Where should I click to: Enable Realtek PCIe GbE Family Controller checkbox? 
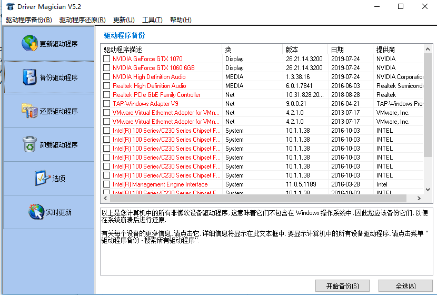coord(106,94)
